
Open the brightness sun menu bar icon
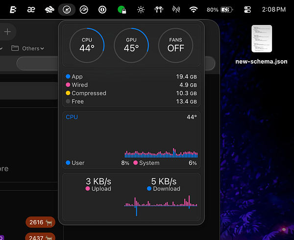click(x=141, y=10)
